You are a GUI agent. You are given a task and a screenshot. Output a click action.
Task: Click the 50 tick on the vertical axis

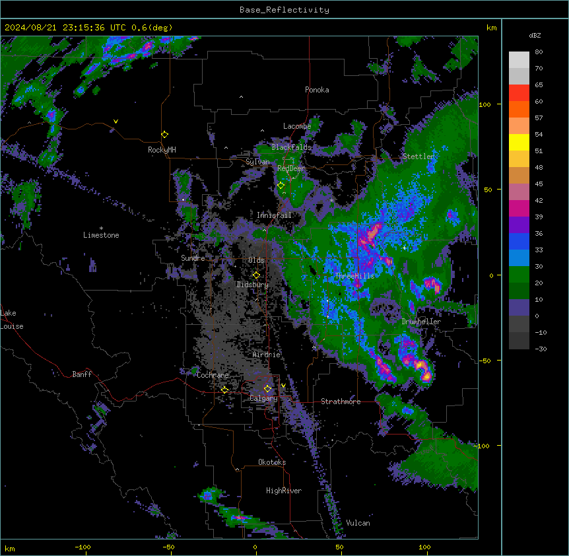click(488, 190)
